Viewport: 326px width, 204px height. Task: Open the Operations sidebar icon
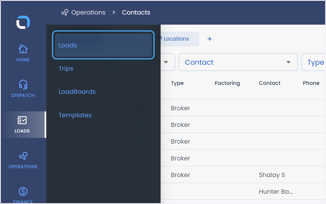(x=23, y=156)
